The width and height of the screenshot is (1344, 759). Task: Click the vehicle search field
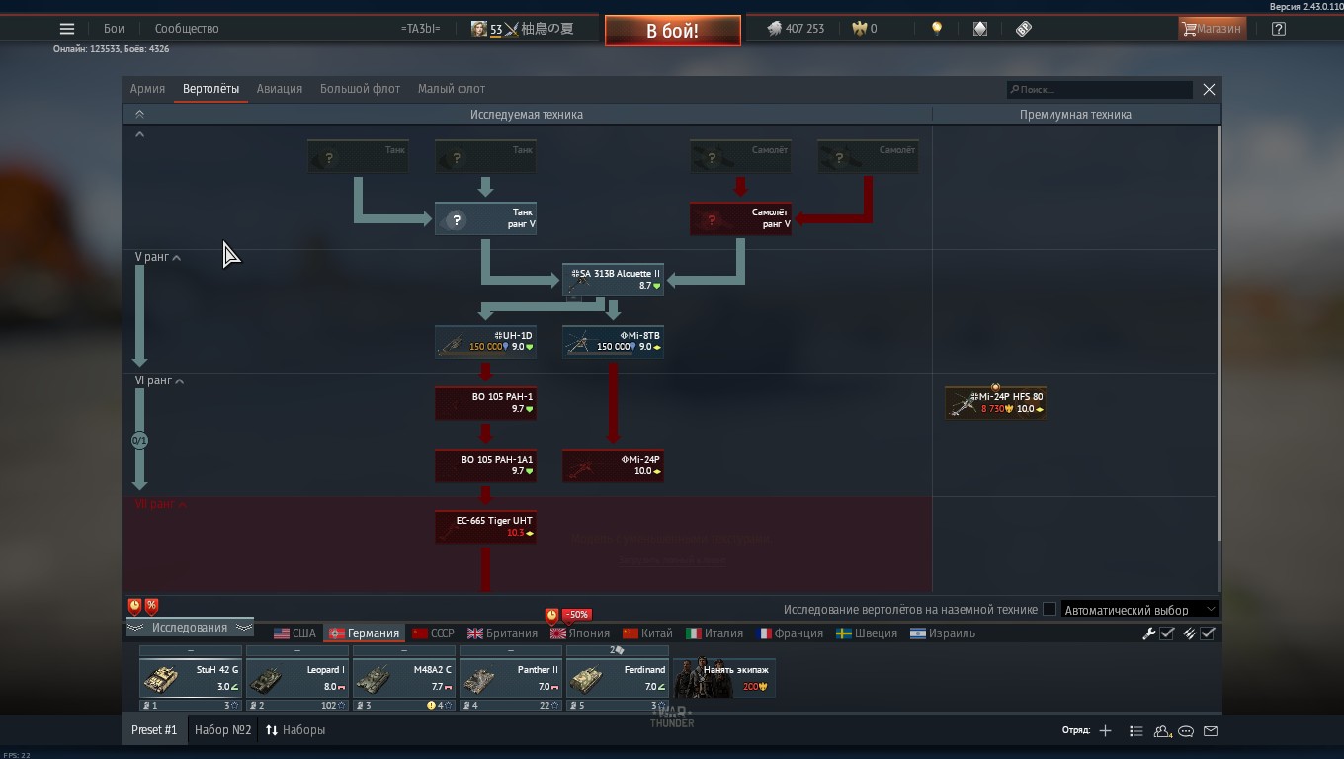1100,89
